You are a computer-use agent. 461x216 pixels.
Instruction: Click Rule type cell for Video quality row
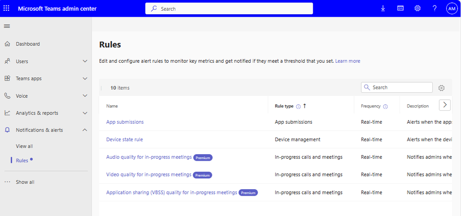click(309, 174)
